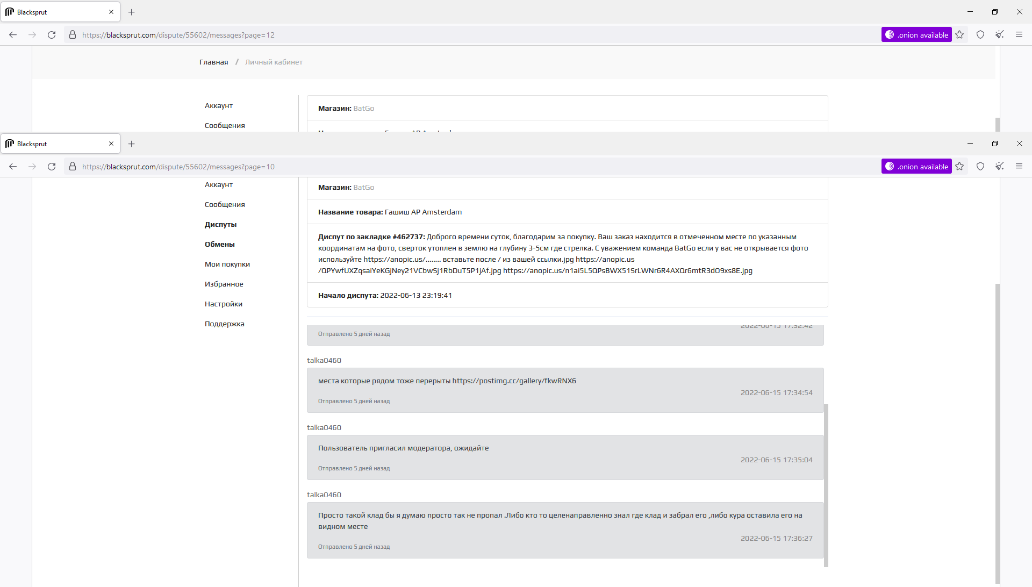Open postimg.cc gallery link in message

514,381
